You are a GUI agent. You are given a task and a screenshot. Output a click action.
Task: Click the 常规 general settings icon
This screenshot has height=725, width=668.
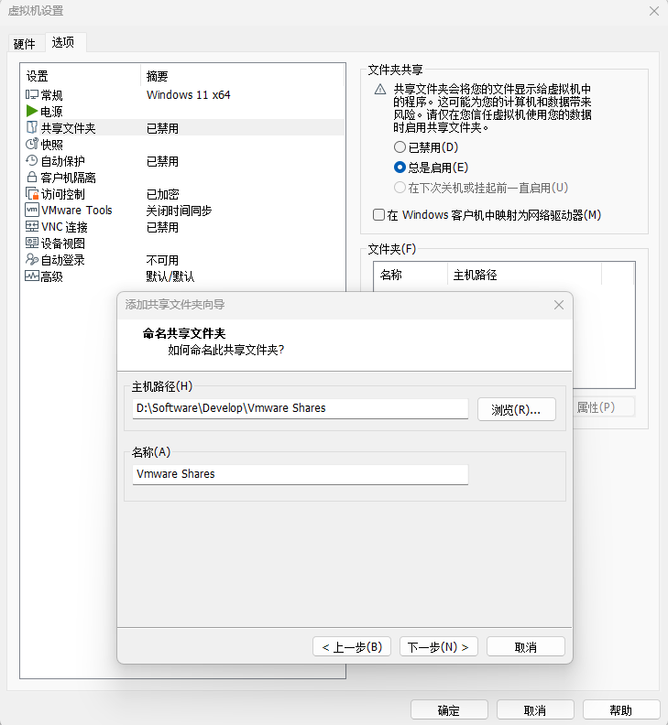coord(31,95)
